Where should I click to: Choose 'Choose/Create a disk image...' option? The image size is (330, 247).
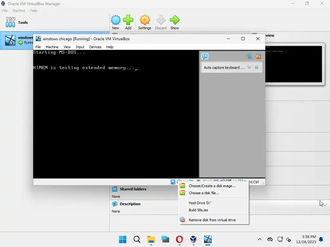click(x=214, y=186)
